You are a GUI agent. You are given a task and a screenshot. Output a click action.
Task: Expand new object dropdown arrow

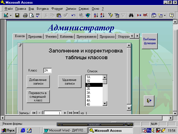click(165, 15)
